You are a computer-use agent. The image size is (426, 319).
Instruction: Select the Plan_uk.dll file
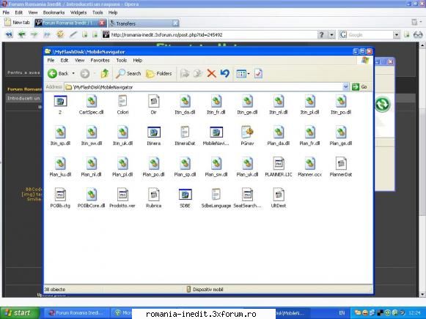pyautogui.click(x=247, y=167)
